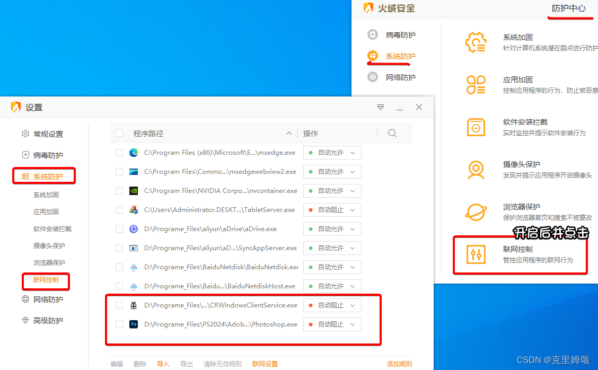Select 系统防护 in settings sidebar
This screenshot has width=598, height=370.
click(48, 176)
